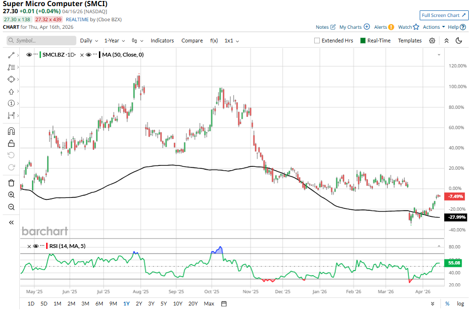Hide the SMCI.BZ price series

(x=29, y=55)
